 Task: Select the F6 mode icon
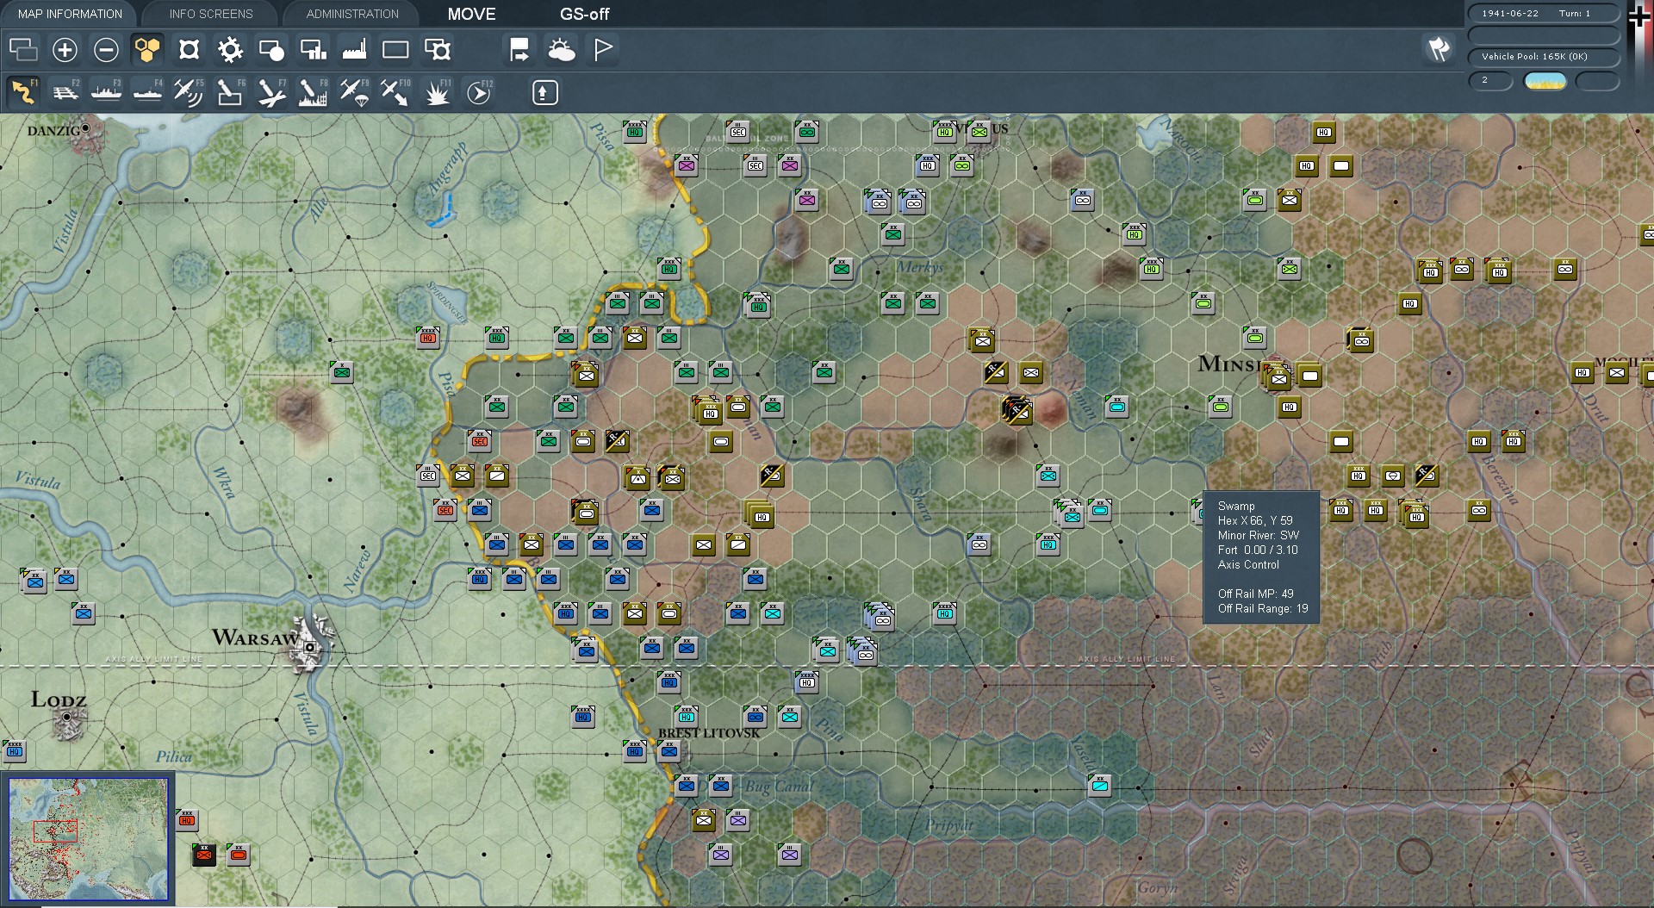(230, 91)
